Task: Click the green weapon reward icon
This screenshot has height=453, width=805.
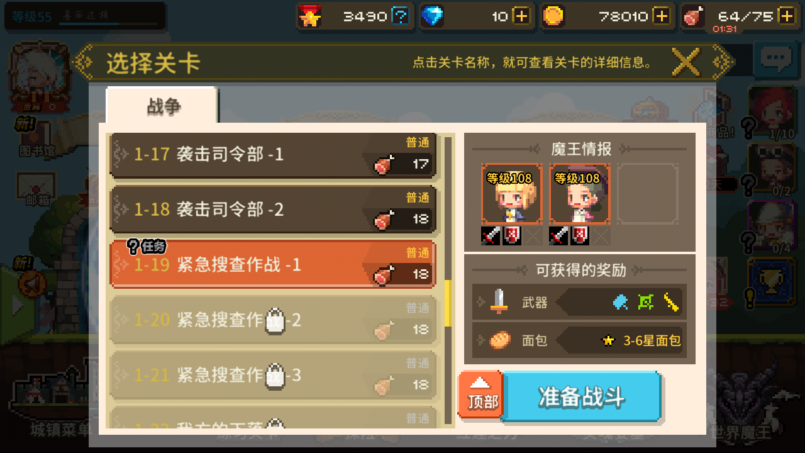Action: click(x=646, y=303)
